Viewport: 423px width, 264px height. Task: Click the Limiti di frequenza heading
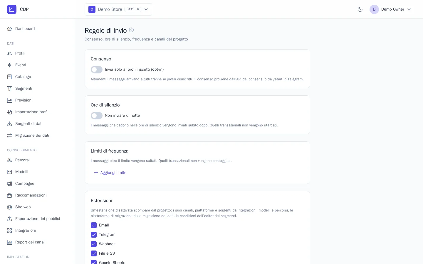pyautogui.click(x=110, y=151)
